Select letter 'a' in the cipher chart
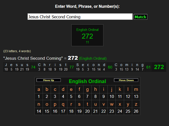 pos(39,89)
